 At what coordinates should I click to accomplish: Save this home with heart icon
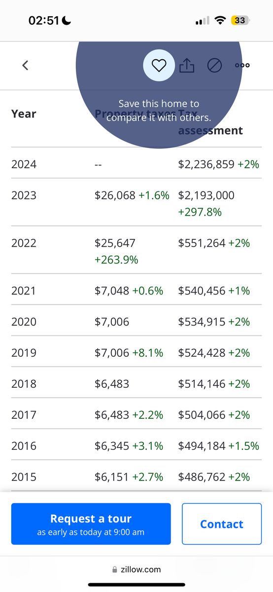point(159,65)
